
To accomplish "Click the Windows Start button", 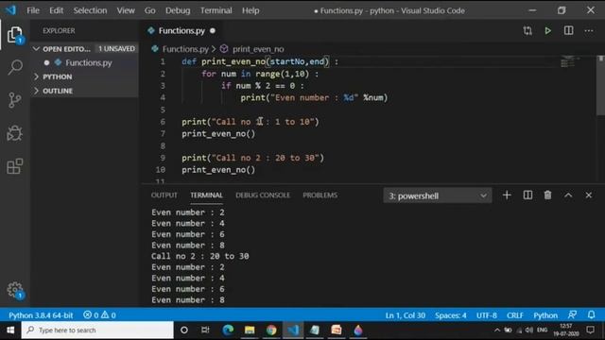I will pyautogui.click(x=10, y=331).
